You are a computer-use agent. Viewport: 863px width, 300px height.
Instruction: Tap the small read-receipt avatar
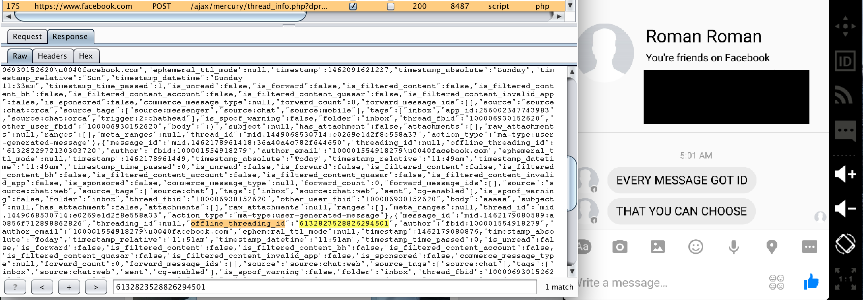tap(820, 217)
